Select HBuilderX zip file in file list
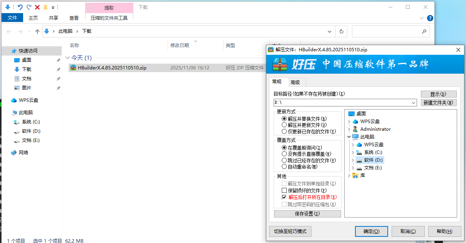 (x=112, y=68)
